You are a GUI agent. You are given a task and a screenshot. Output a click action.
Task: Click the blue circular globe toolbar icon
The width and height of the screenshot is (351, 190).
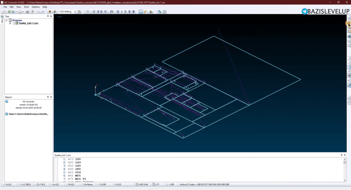point(159,12)
